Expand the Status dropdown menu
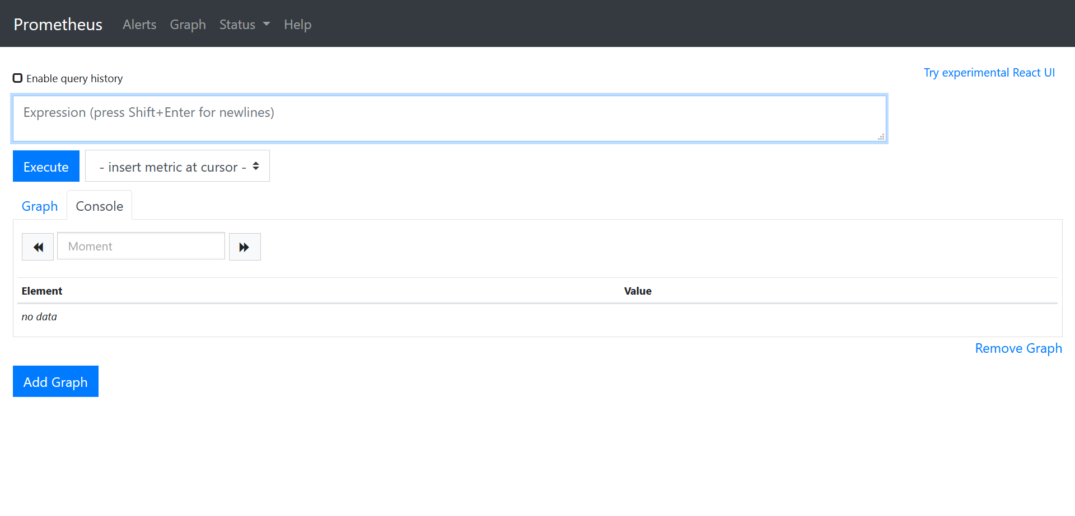 [244, 25]
